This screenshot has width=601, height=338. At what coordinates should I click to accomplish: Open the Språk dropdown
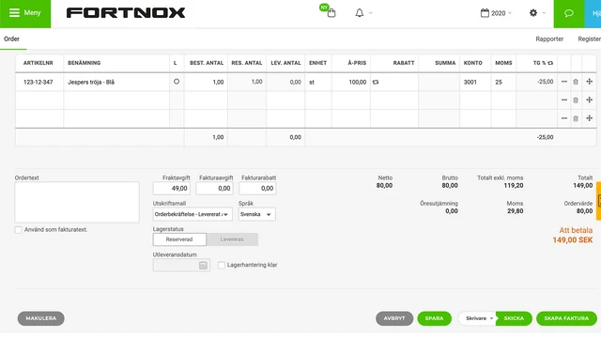256,214
